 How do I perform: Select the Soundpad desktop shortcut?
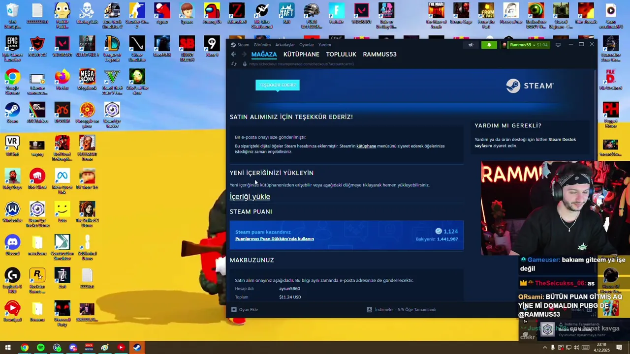[12, 311]
